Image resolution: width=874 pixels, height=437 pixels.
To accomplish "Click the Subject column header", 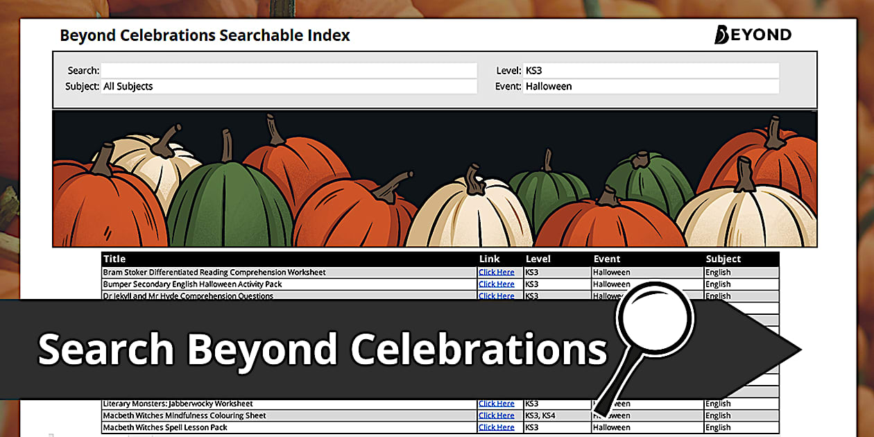I will point(723,259).
